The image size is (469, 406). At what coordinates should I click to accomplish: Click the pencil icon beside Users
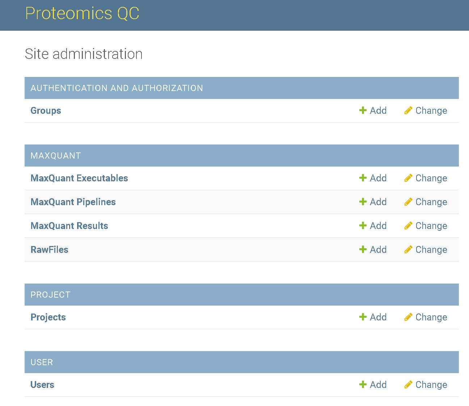click(x=408, y=385)
